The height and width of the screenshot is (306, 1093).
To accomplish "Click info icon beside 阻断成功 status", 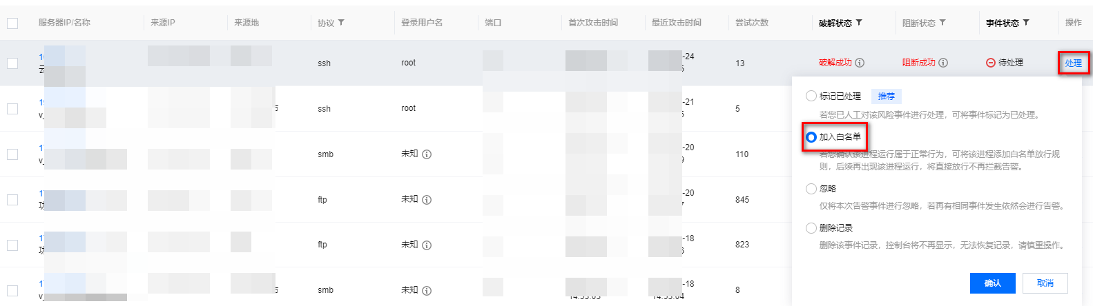I will (943, 63).
